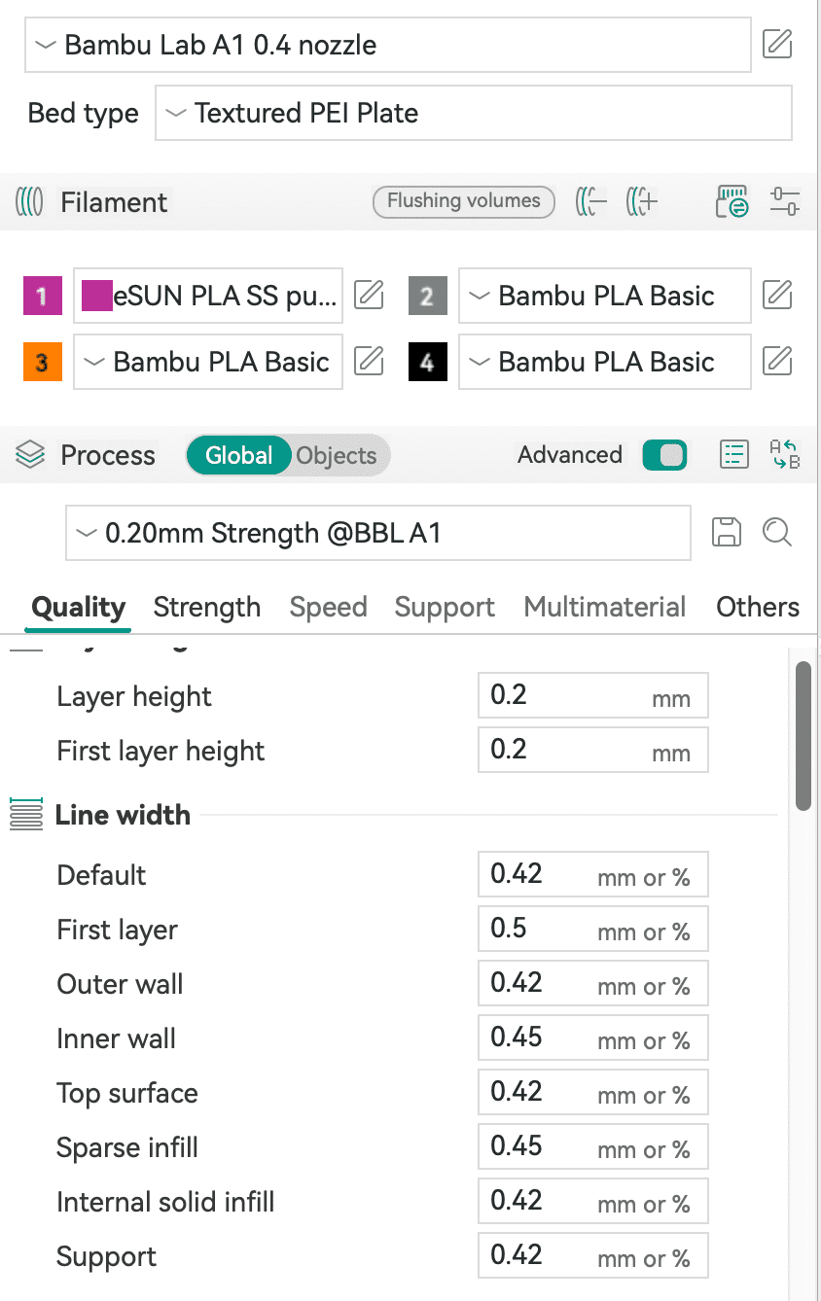Click the Process layers icon
This screenshot has height=1301, width=821.
(31, 455)
